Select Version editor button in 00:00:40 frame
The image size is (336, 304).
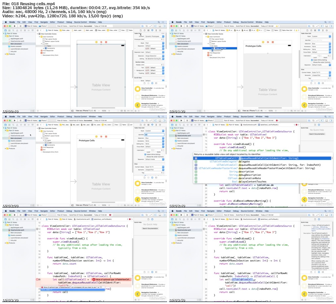pyautogui.click(x=150, y=26)
